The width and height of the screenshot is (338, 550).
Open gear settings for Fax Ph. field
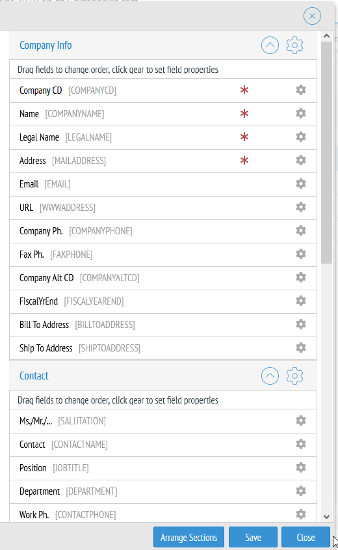[301, 254]
